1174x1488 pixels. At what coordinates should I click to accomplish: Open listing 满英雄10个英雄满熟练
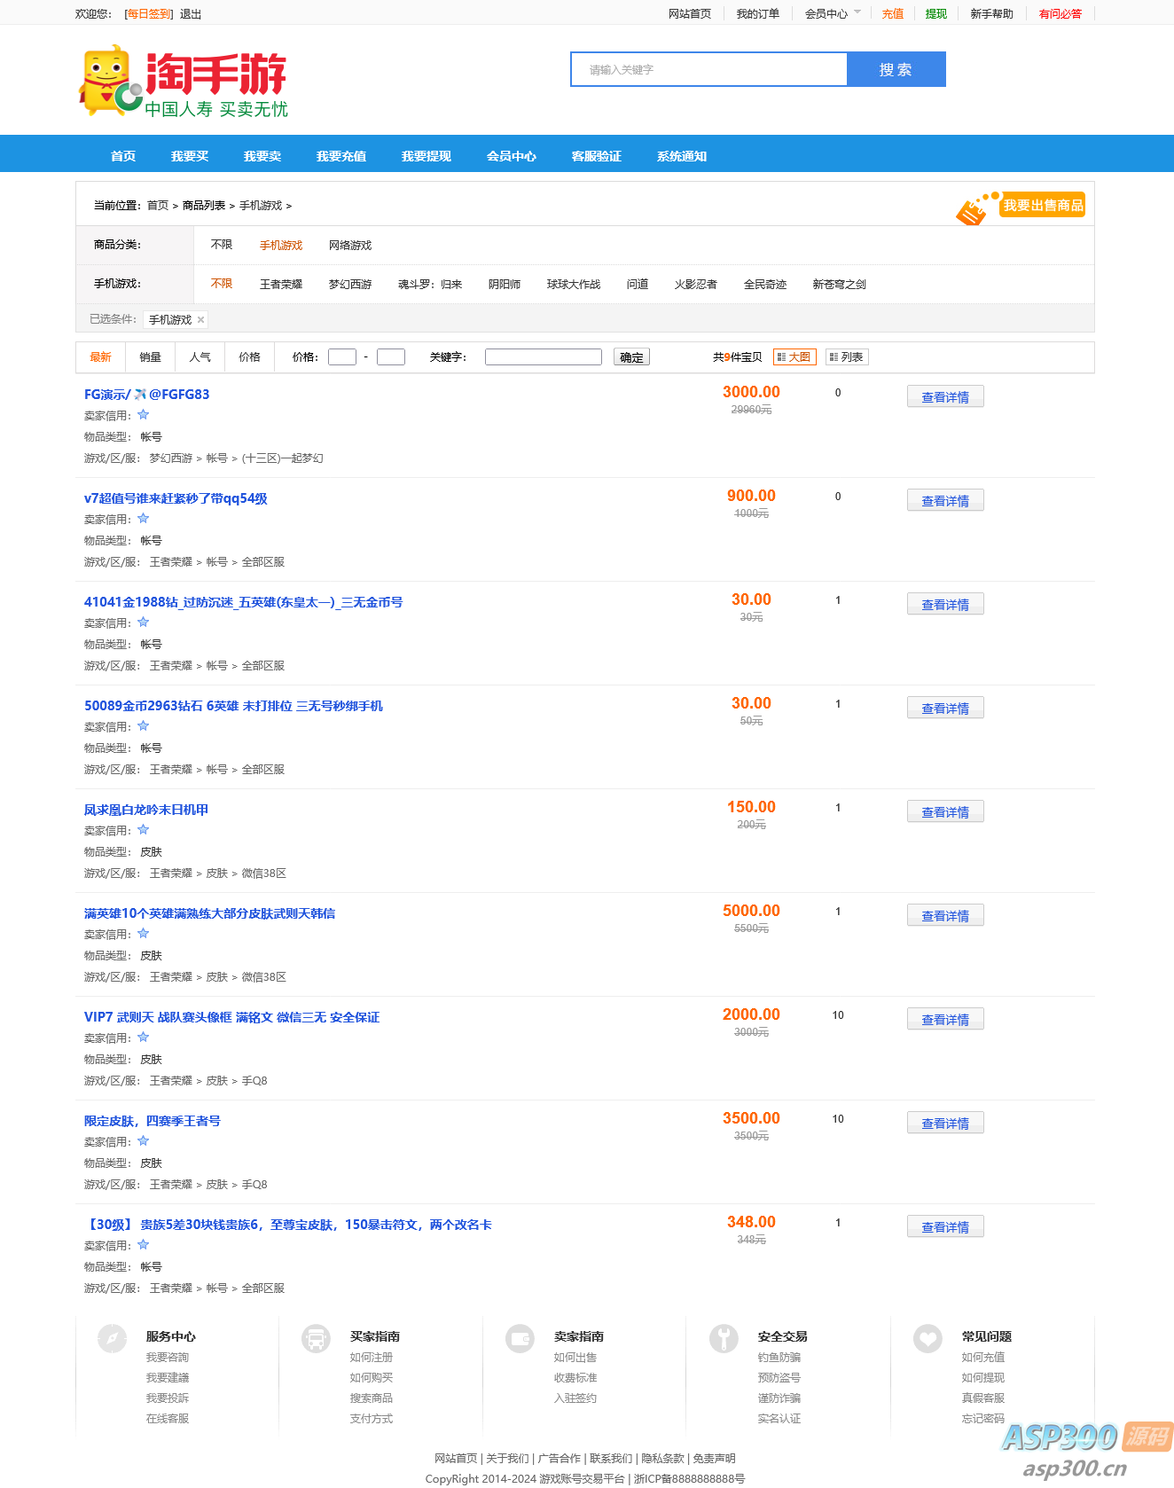click(209, 913)
